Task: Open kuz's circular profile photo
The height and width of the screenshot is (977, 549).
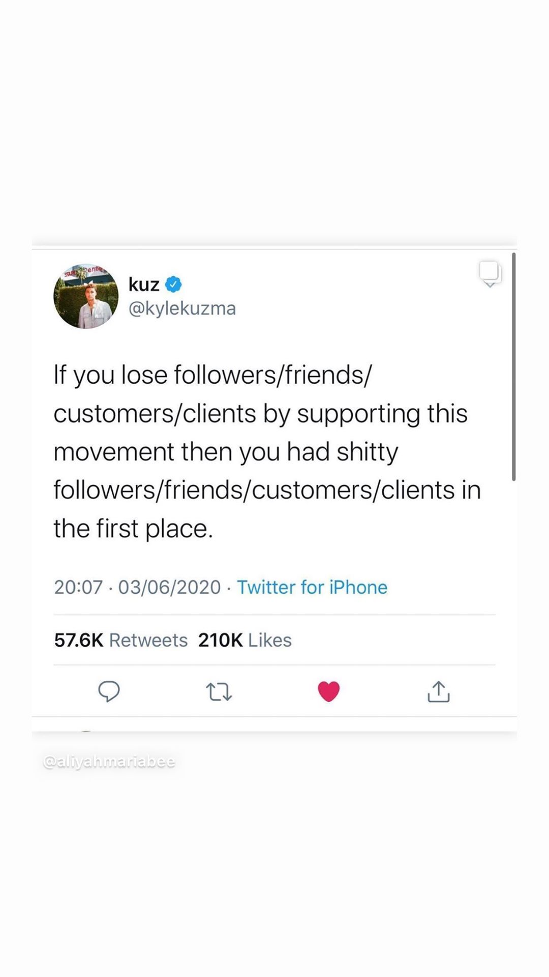Action: 86,296
